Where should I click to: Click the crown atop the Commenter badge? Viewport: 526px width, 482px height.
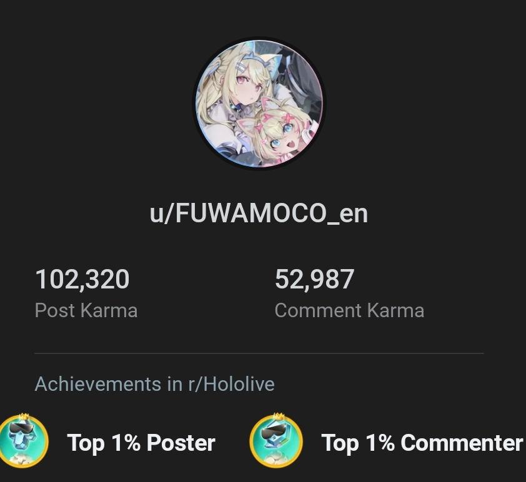point(278,416)
